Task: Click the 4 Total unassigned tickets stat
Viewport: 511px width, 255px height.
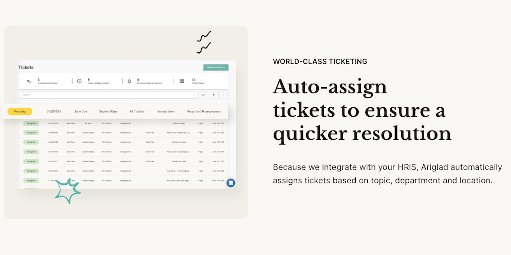Action: tap(149, 81)
